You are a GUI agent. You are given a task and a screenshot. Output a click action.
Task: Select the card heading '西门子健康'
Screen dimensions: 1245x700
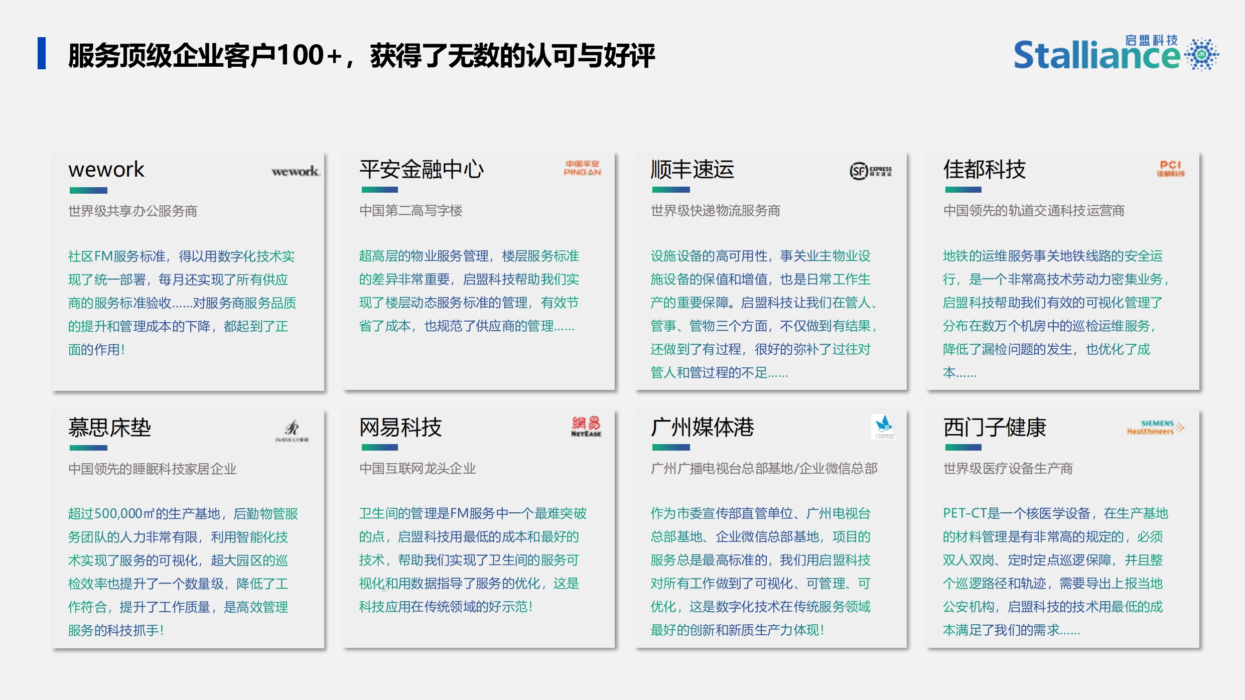tap(995, 428)
